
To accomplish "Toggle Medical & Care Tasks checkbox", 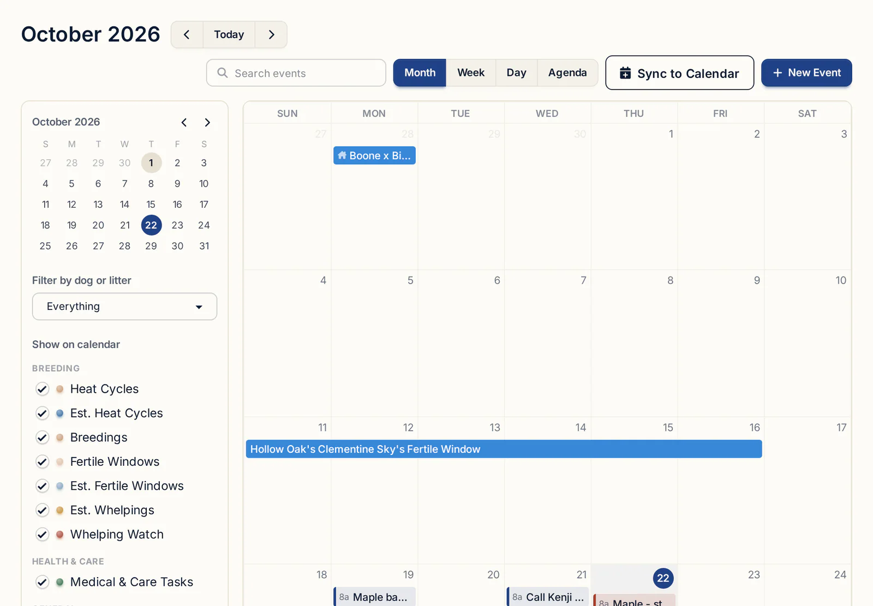I will point(43,582).
